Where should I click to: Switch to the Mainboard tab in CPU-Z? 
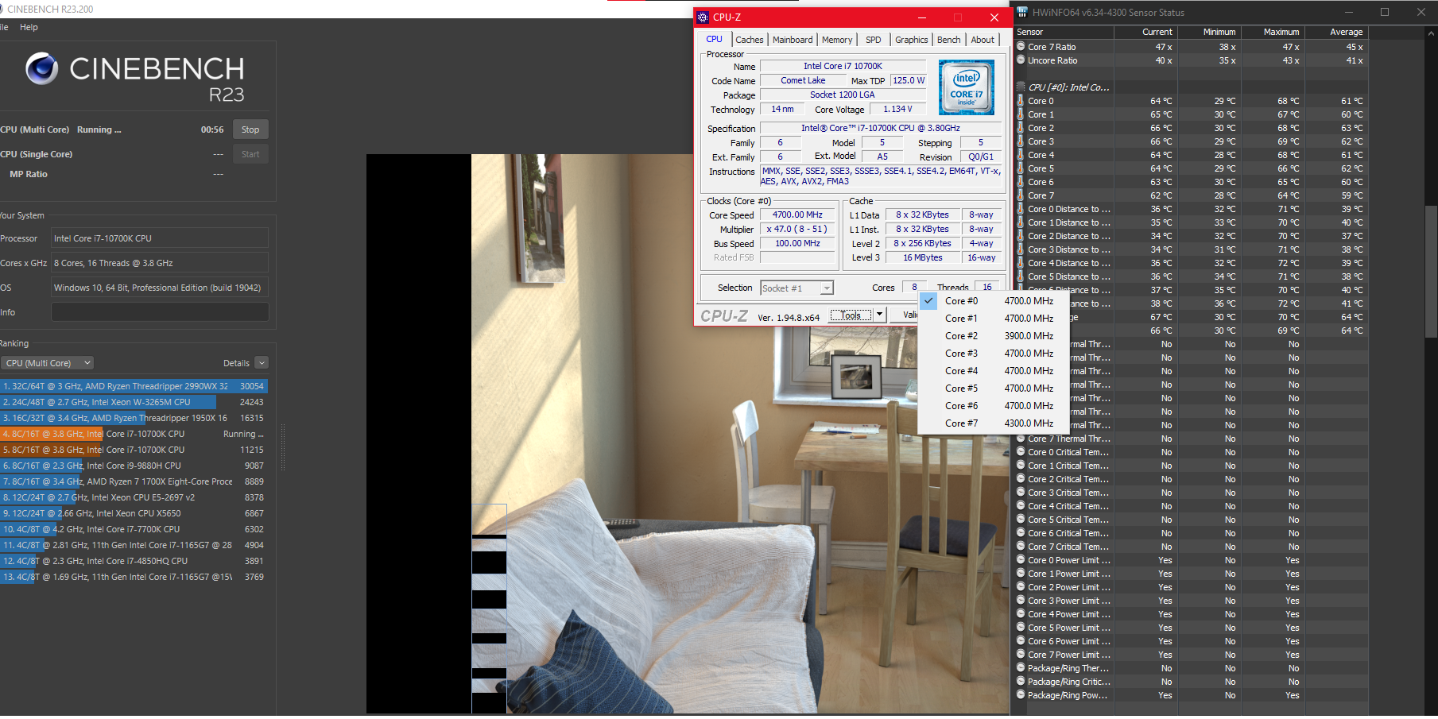click(x=793, y=40)
